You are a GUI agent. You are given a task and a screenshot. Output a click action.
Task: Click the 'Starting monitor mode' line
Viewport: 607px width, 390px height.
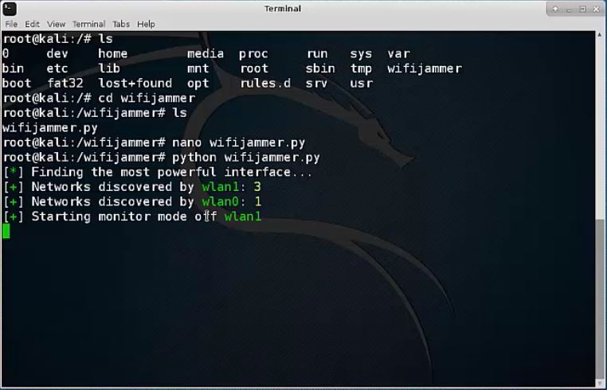(x=132, y=216)
